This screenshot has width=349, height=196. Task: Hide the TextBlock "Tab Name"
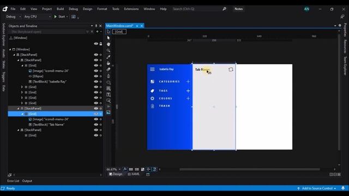click(x=96, y=125)
